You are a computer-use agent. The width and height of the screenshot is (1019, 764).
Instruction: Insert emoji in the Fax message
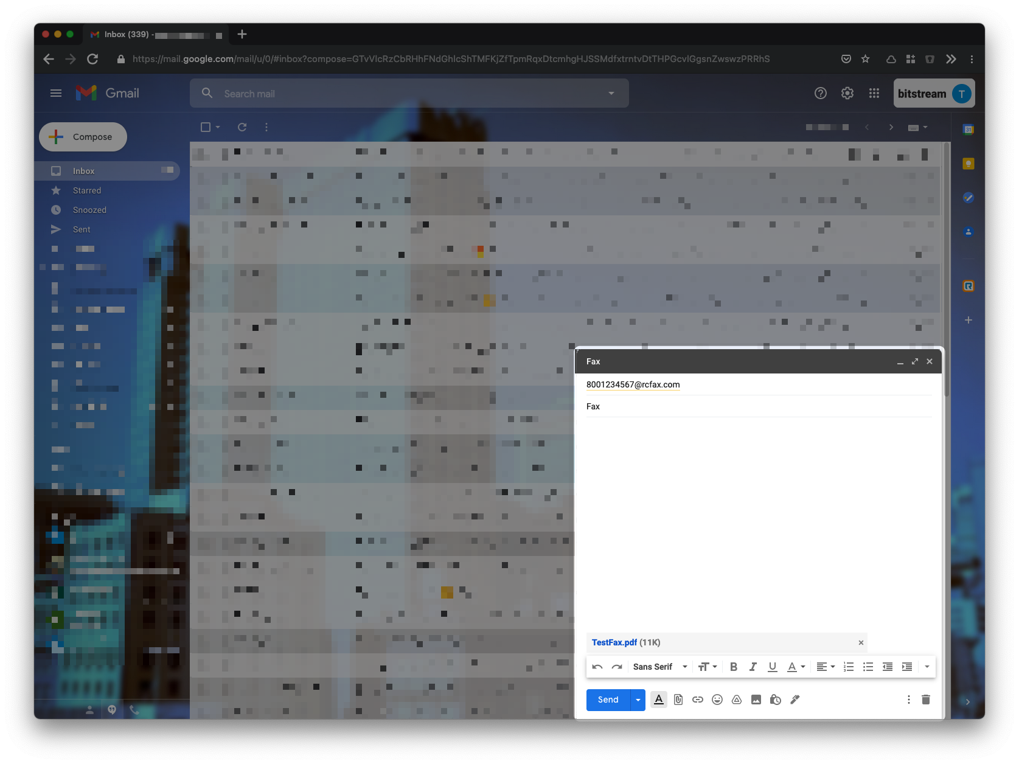click(717, 700)
